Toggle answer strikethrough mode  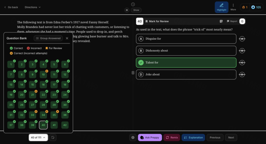click(242, 21)
